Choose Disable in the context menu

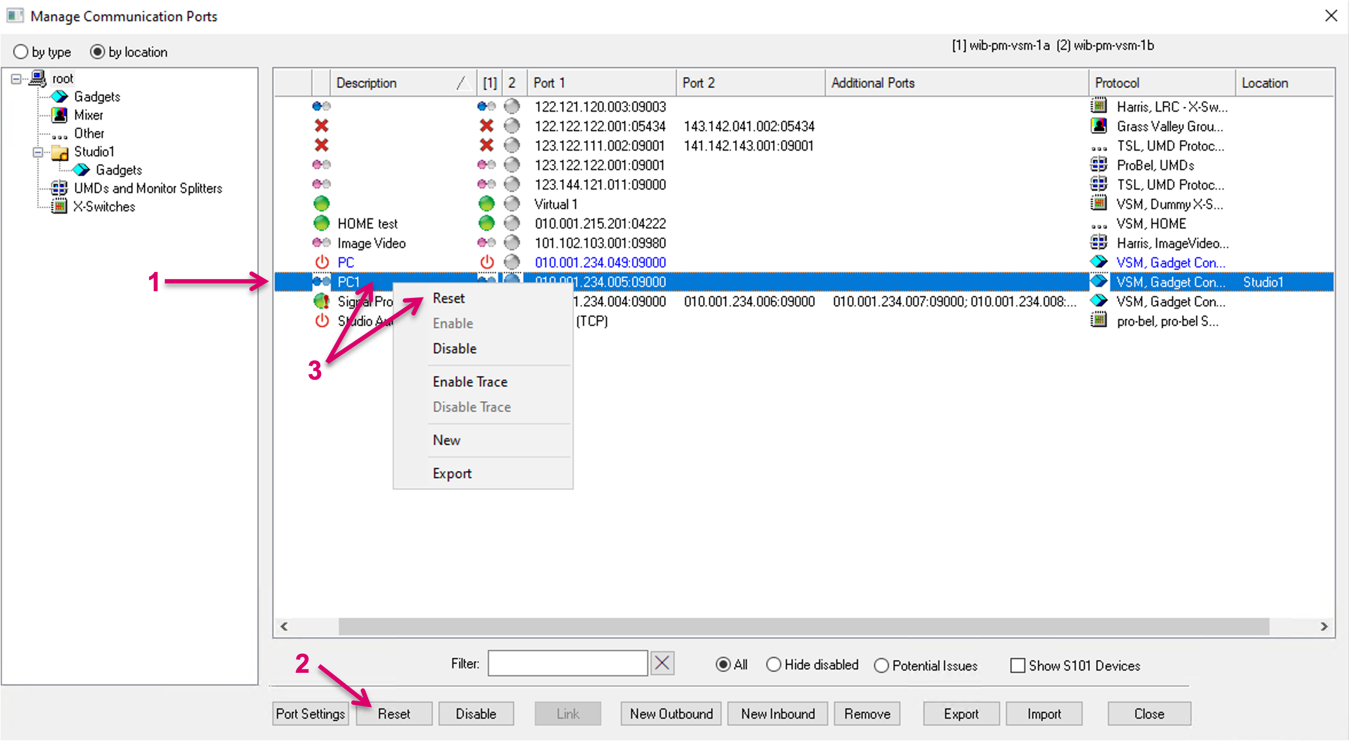tap(454, 348)
